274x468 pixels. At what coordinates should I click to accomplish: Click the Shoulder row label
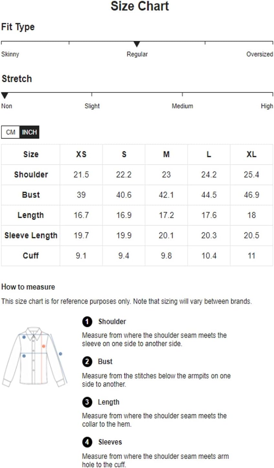31,175
